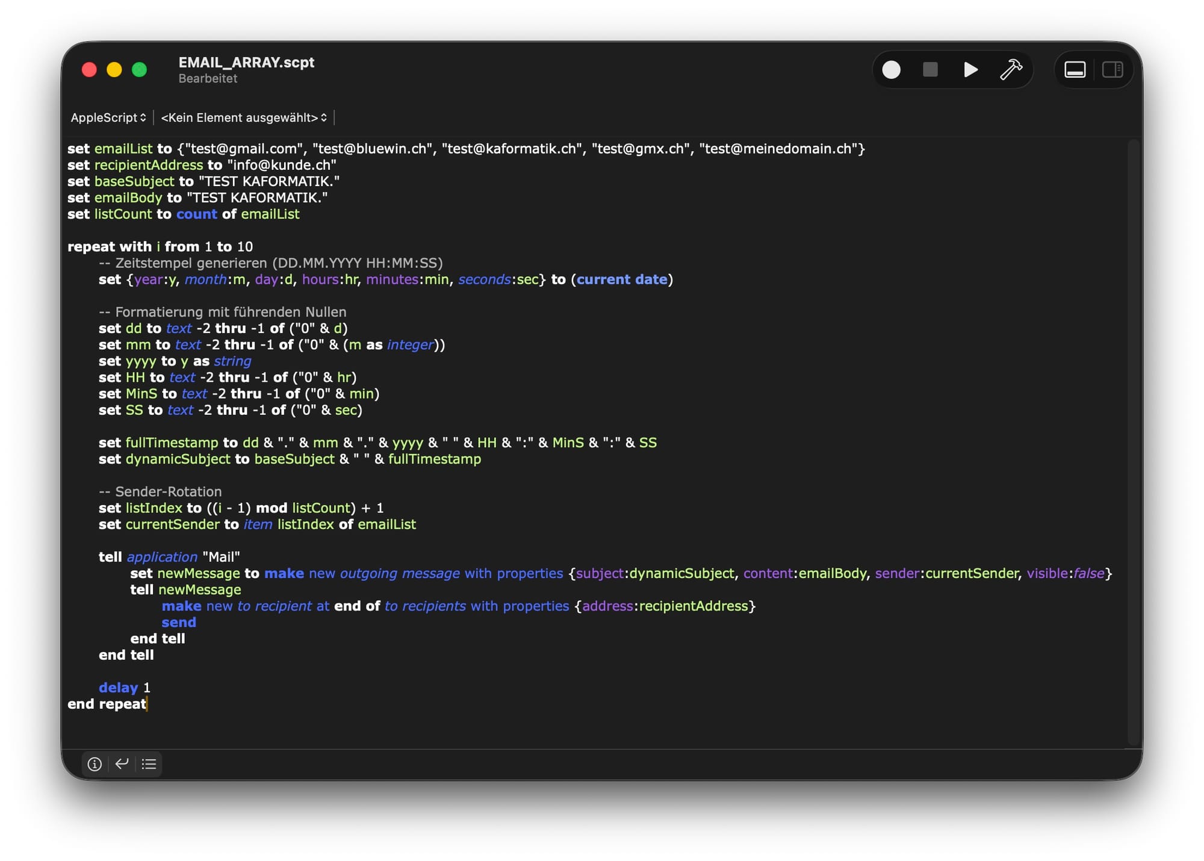The width and height of the screenshot is (1204, 861).
Task: Toggle the bottom log pane view button
Action: pos(1075,70)
